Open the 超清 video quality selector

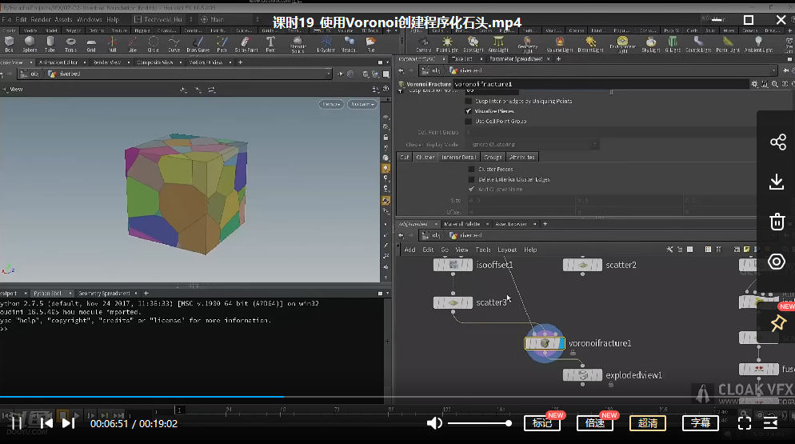point(648,423)
